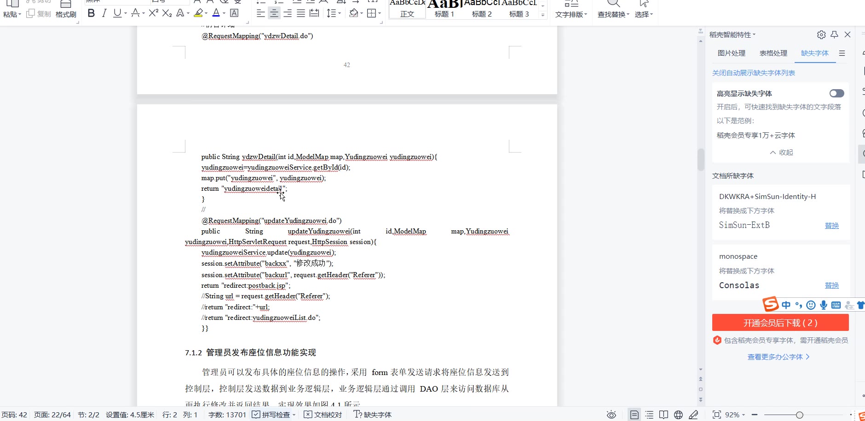Underline the selected text
The height and width of the screenshot is (421, 865).
pyautogui.click(x=117, y=13)
